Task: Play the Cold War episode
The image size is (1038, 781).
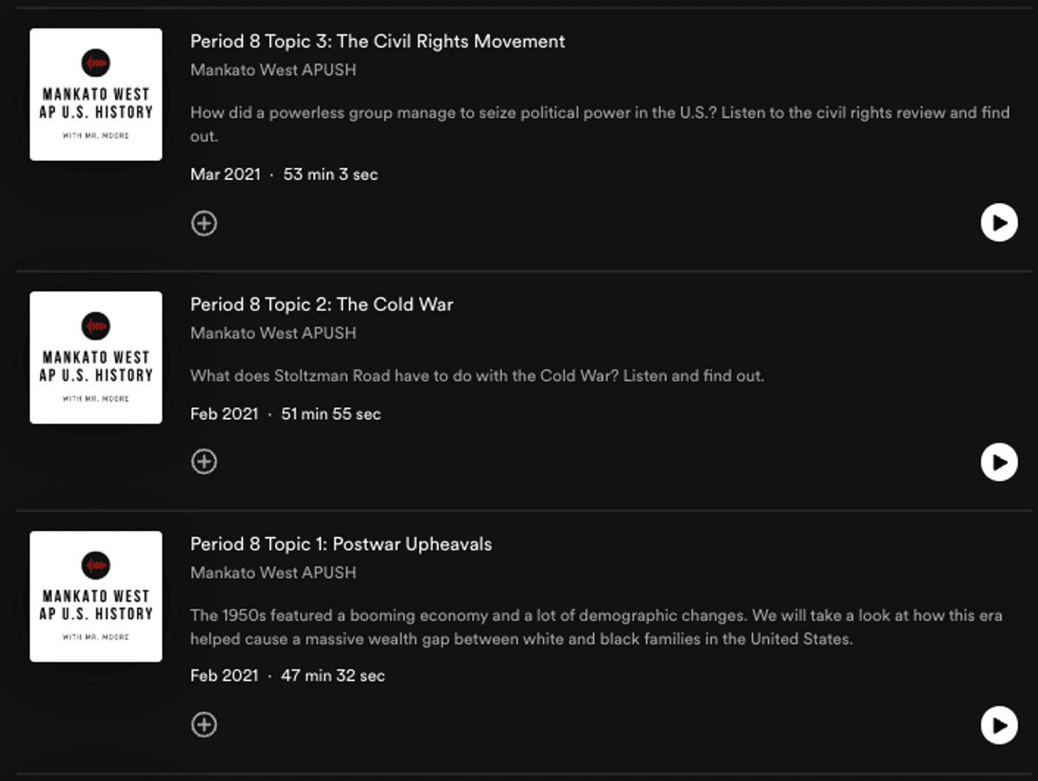Action: pos(999,462)
